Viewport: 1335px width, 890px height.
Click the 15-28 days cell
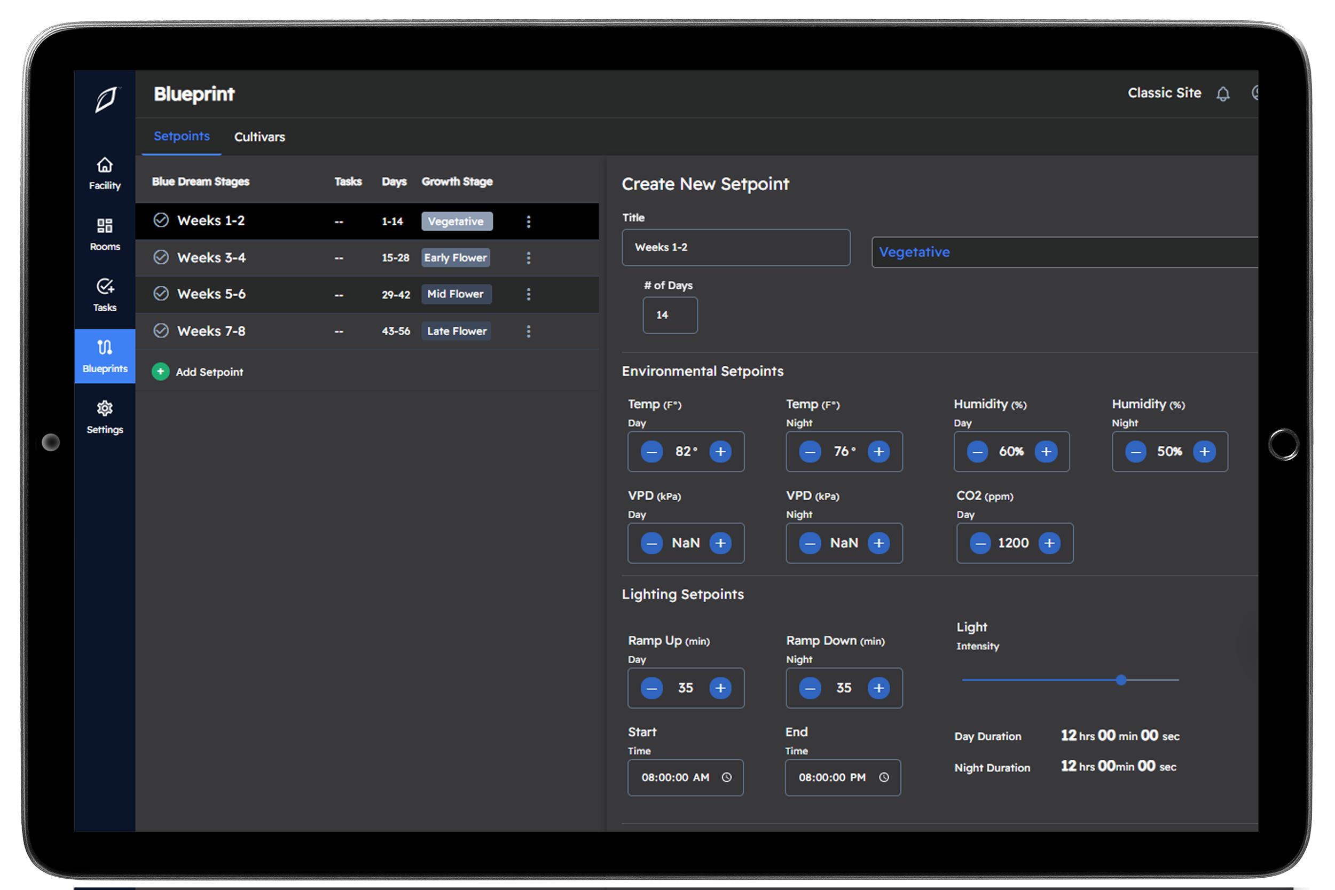(x=395, y=258)
